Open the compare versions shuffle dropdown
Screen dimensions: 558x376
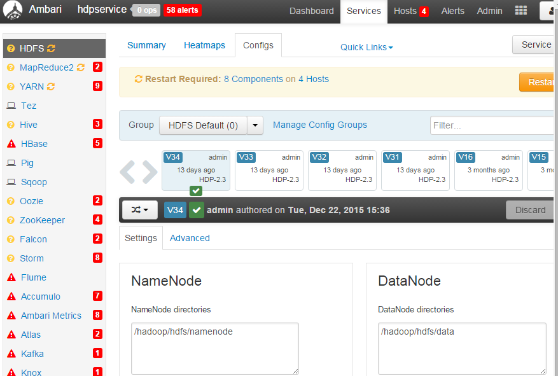coord(140,209)
